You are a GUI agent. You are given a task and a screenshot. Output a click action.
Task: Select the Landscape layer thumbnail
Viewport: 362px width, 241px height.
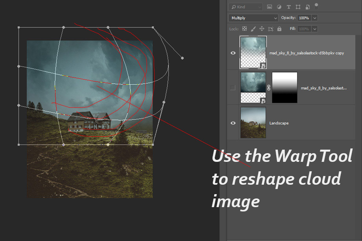coord(253,123)
